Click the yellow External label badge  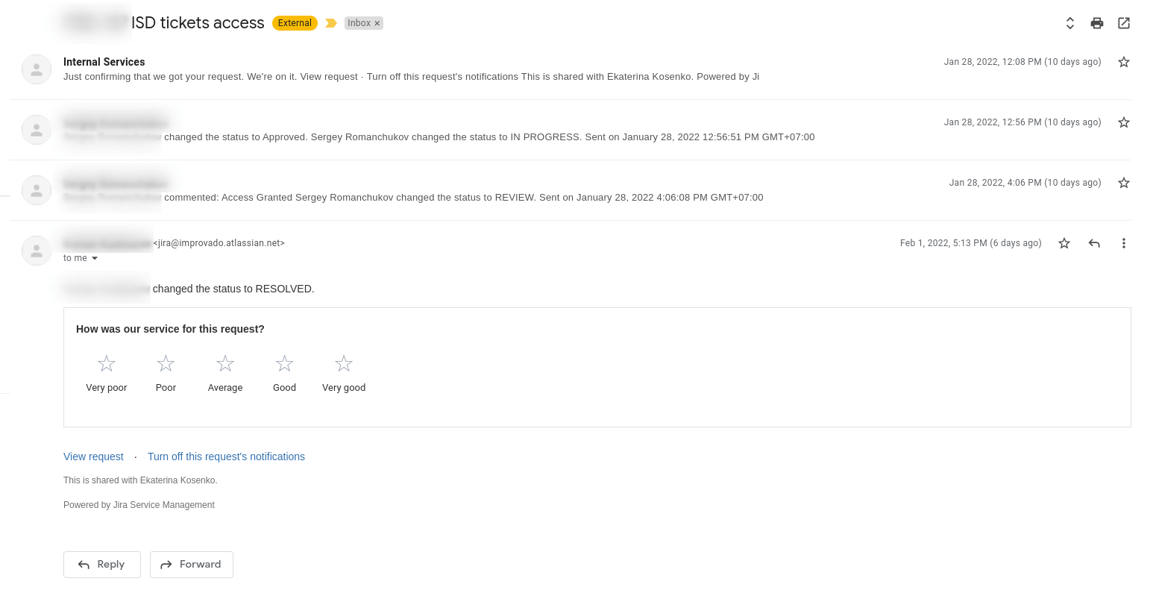click(x=295, y=23)
